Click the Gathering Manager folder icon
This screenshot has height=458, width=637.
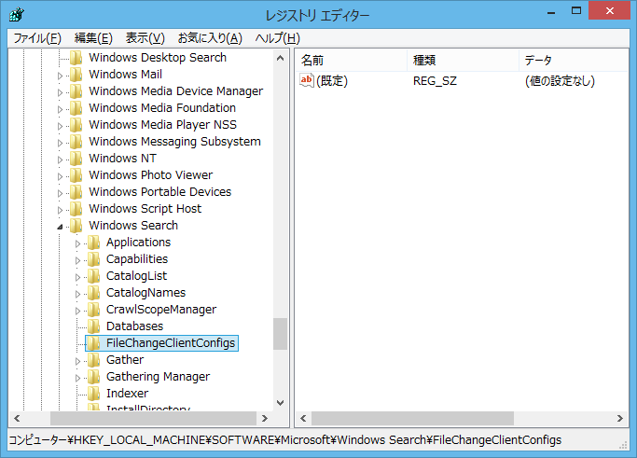tap(93, 376)
